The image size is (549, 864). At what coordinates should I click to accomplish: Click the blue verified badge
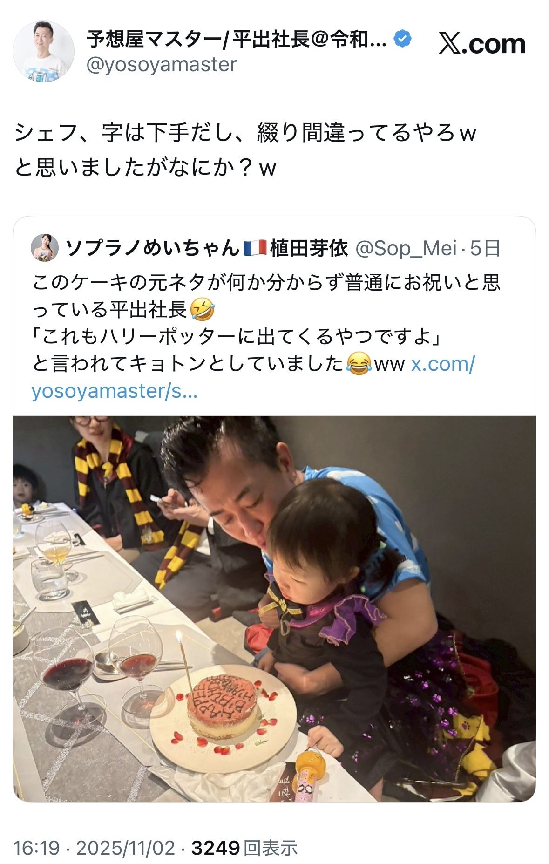(403, 39)
